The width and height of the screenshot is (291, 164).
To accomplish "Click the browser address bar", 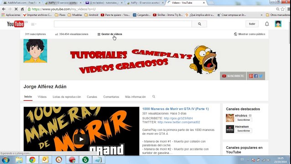I will [x=151, y=9].
